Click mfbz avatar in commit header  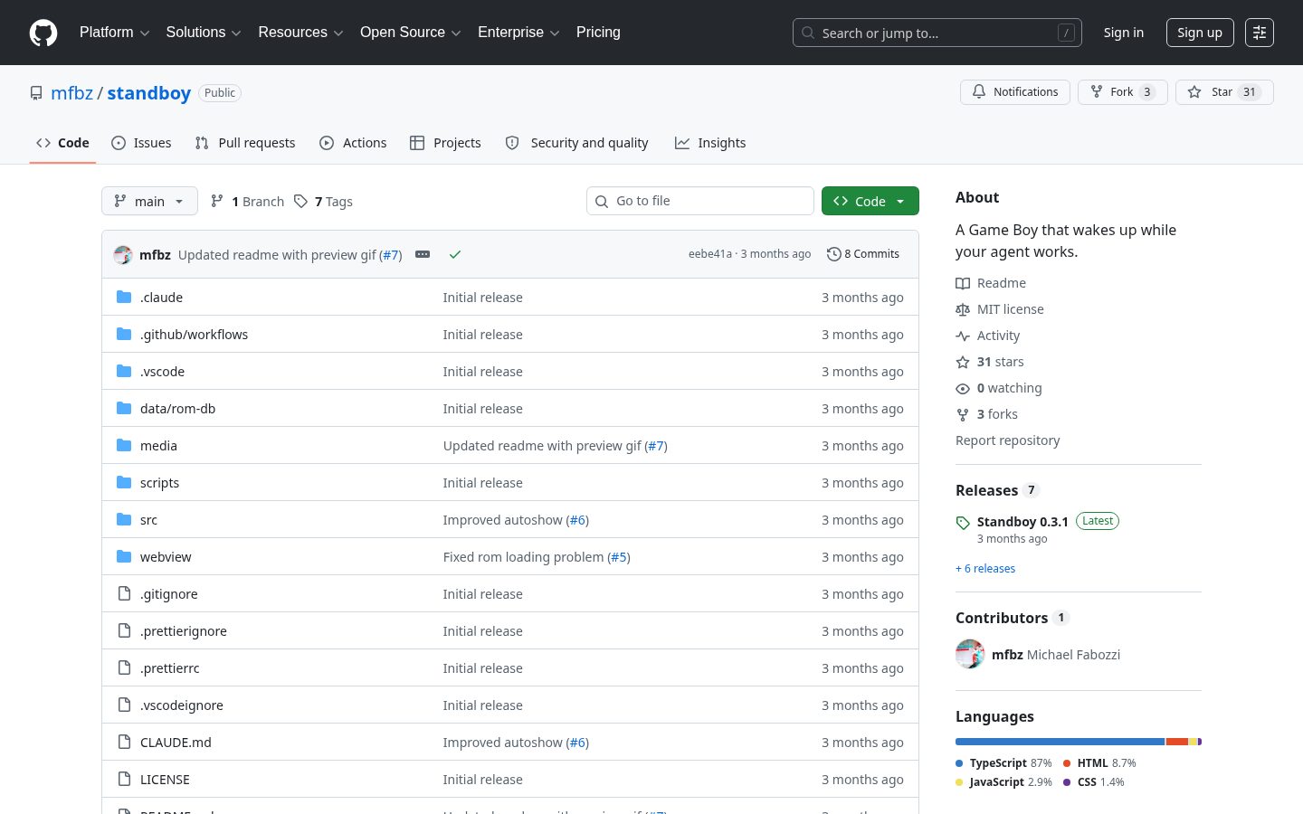pos(123,254)
